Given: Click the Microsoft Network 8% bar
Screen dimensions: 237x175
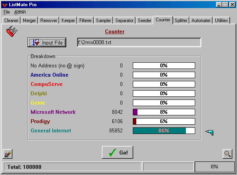Looking at the screenshot, I should pos(164,112).
